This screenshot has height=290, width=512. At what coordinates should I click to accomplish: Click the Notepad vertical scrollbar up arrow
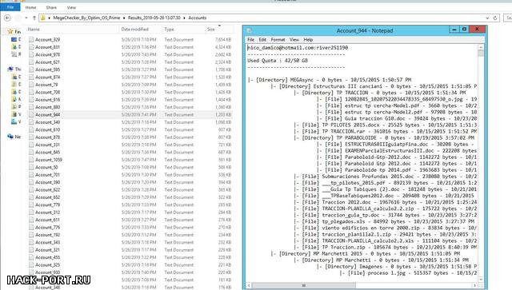[481, 47]
